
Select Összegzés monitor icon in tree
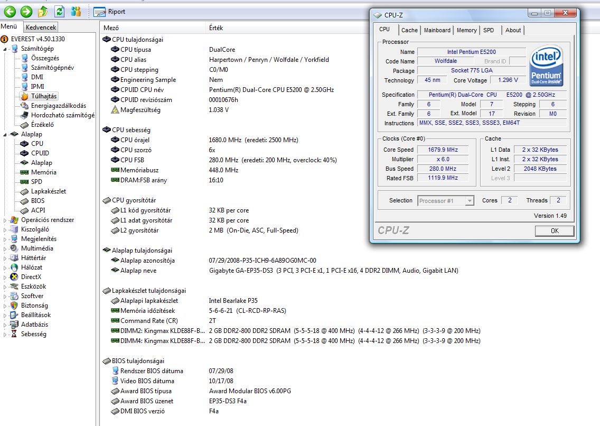click(x=24, y=58)
